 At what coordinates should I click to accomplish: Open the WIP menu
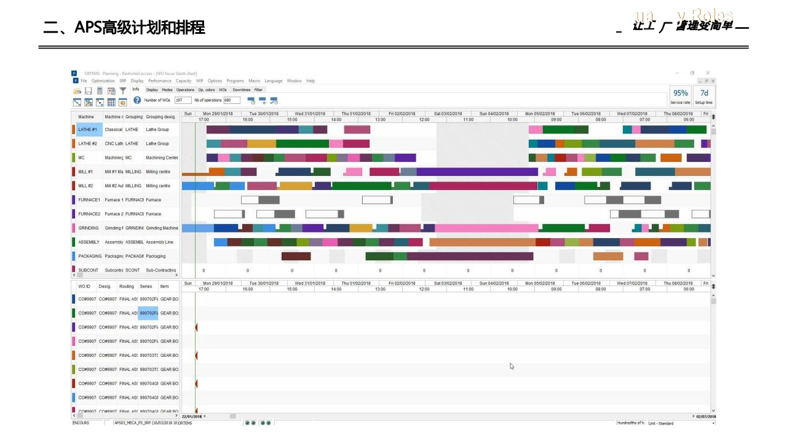tap(200, 81)
